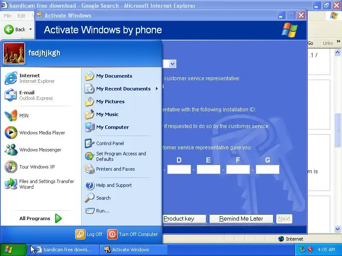
Task: Expand the Links toolbar chevron
Action: 338,41
